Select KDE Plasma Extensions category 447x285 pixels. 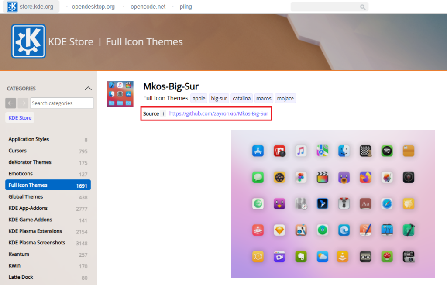point(48,231)
